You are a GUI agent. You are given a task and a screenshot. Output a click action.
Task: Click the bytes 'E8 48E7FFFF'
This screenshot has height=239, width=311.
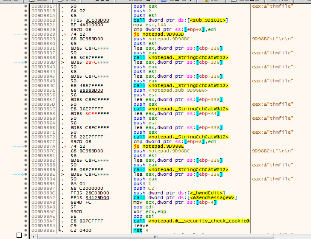[87, 86]
